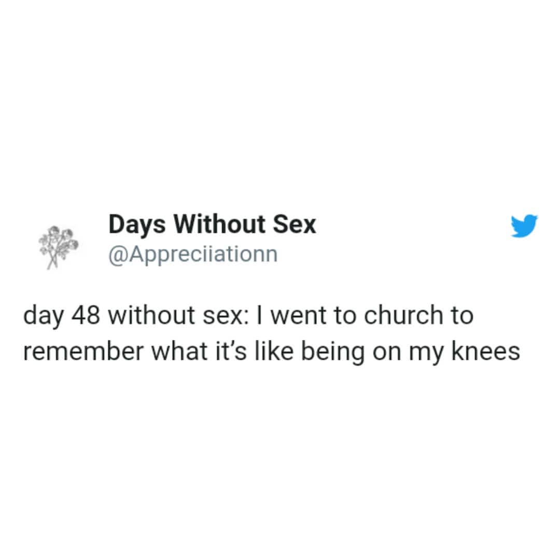The width and height of the screenshot is (560, 560).
Task: Click the number 48 in the tweet
Action: 85,316
